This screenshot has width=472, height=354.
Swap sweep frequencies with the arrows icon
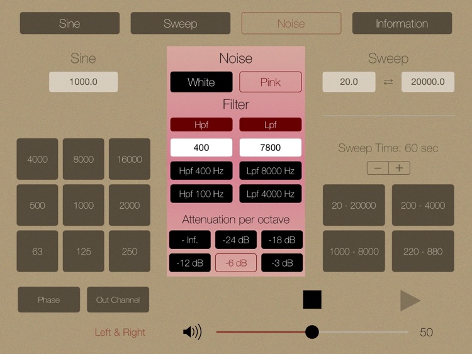388,82
